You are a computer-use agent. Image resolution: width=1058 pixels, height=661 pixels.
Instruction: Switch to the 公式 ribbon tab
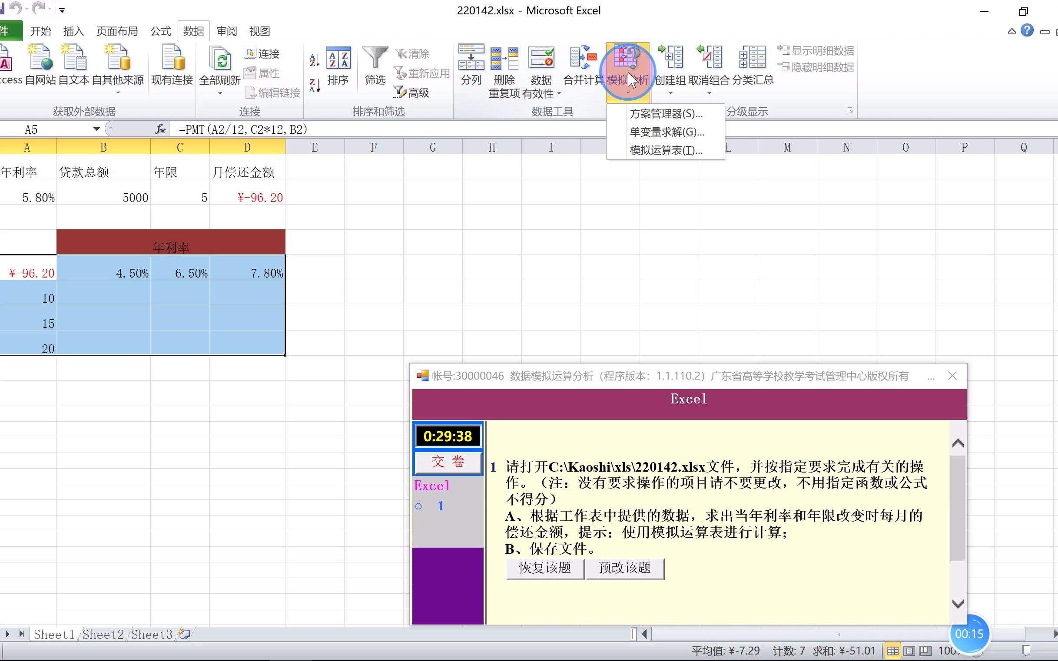coord(159,30)
